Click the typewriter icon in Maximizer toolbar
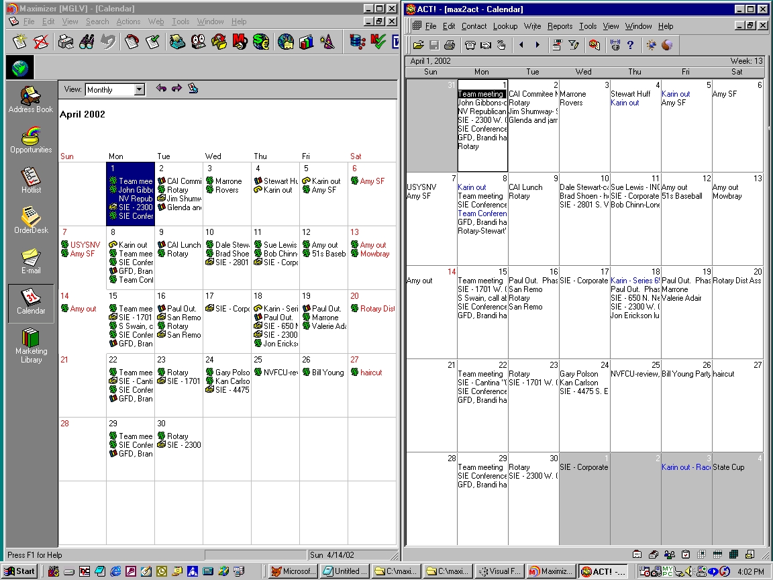The height and width of the screenshot is (580, 773). 177,42
